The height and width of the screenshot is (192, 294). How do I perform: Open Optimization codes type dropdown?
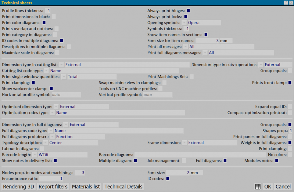point(52,113)
